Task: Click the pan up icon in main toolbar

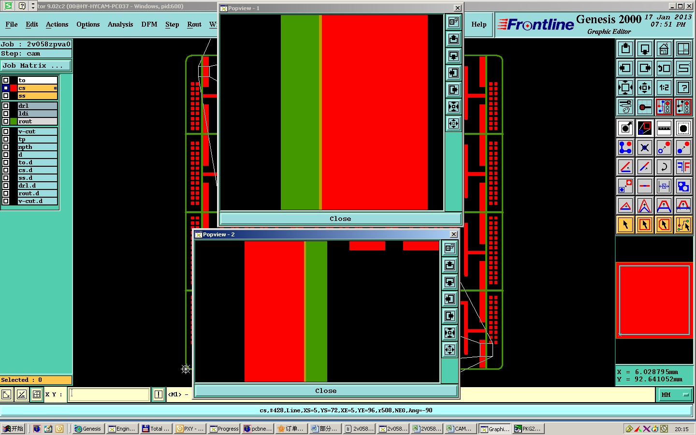Action: pyautogui.click(x=625, y=49)
